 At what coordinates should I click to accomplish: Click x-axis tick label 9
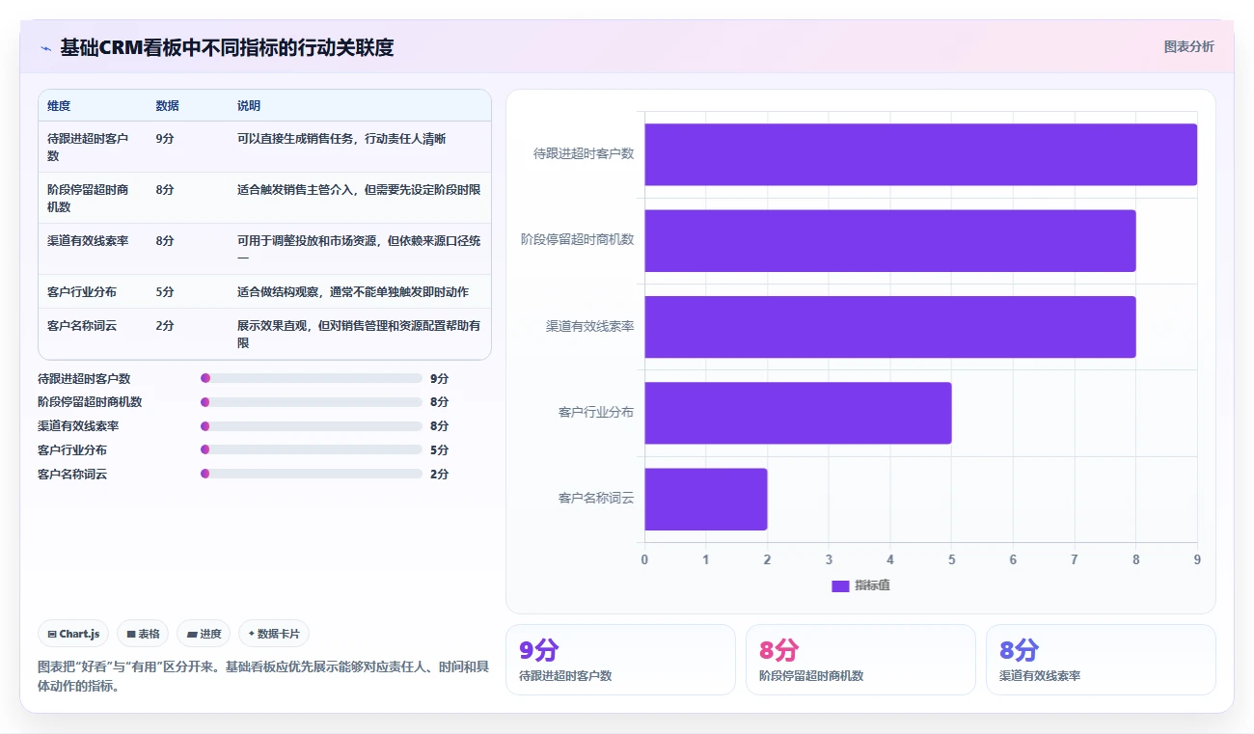pos(1197,559)
